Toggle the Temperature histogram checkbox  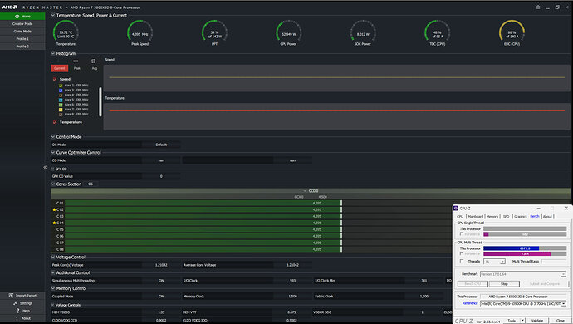pyautogui.click(x=55, y=122)
